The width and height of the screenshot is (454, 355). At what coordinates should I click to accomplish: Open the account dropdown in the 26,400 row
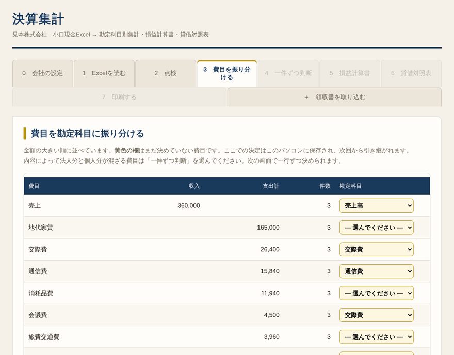(x=377, y=249)
